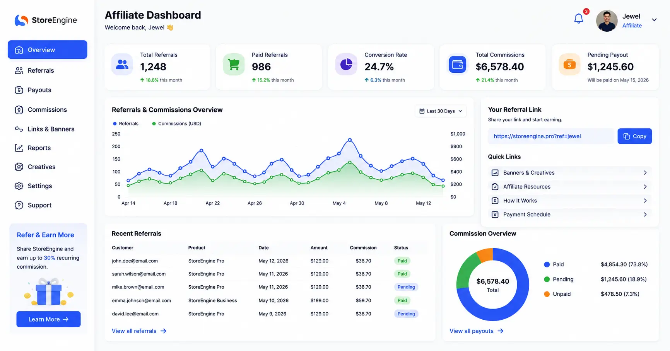Expand the user account dropdown arrow
Image resolution: width=670 pixels, height=351 pixels.
(654, 20)
